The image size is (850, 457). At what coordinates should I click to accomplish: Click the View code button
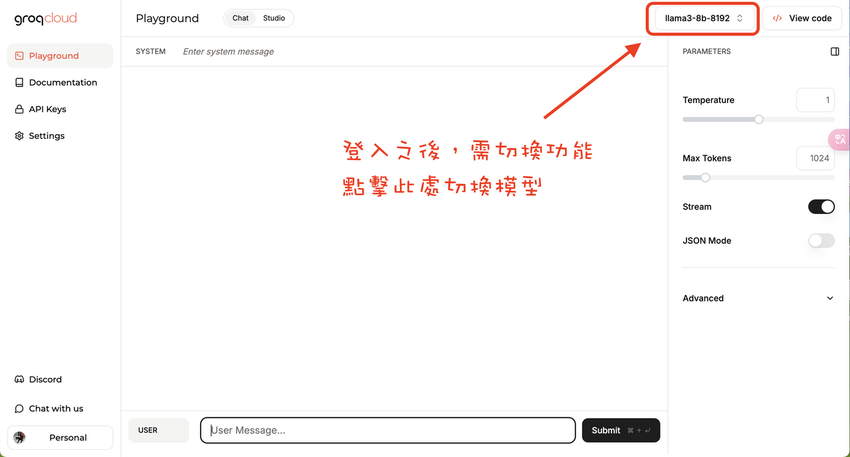point(802,19)
